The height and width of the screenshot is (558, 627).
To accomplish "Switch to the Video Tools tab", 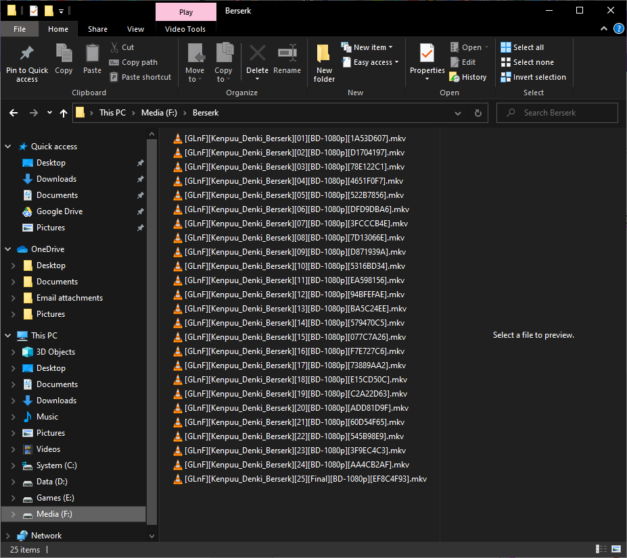I will tap(185, 29).
